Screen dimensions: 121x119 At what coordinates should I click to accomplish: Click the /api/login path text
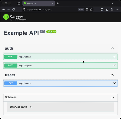(25, 57)
